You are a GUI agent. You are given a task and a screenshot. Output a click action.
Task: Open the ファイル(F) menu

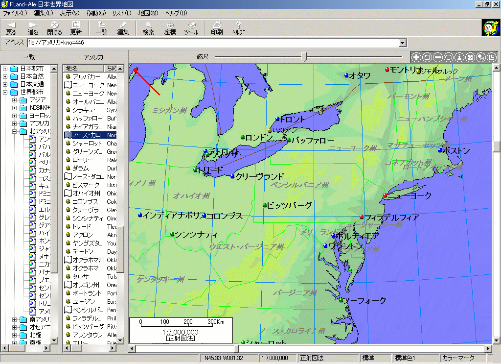pyautogui.click(x=15, y=13)
